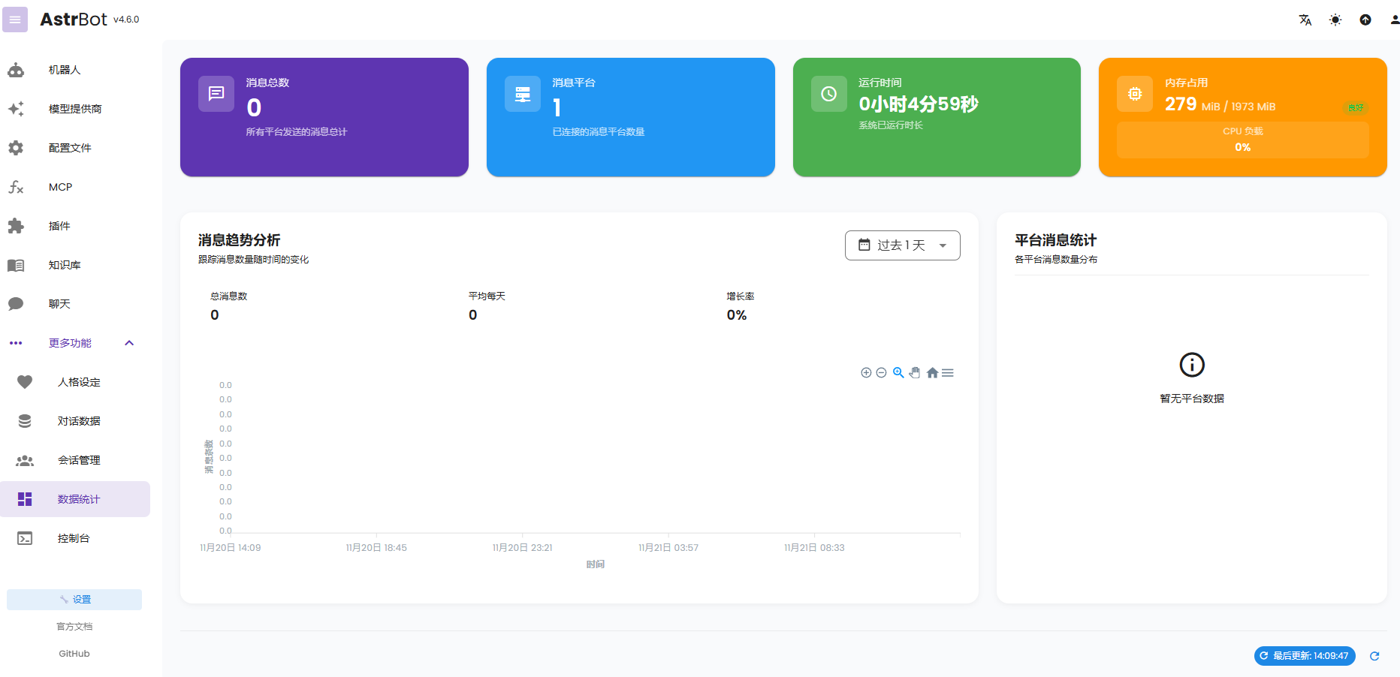Click the refresh icon at bottom right
The height and width of the screenshot is (677, 1400).
click(x=1374, y=656)
